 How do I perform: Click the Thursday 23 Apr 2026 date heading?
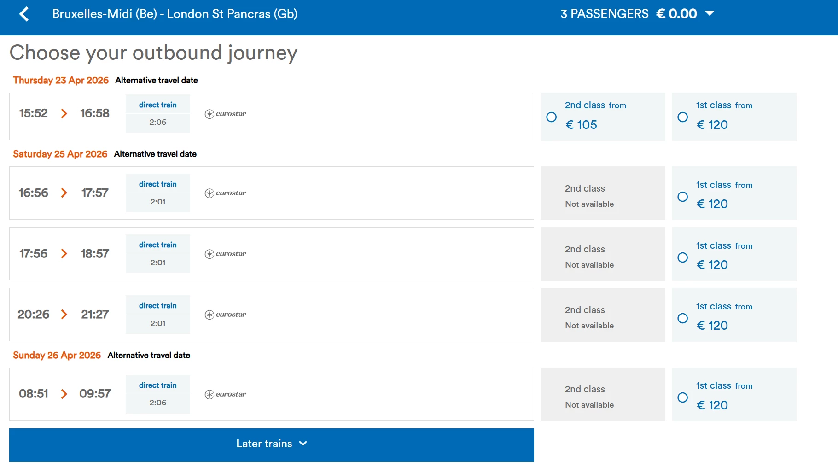pos(61,80)
